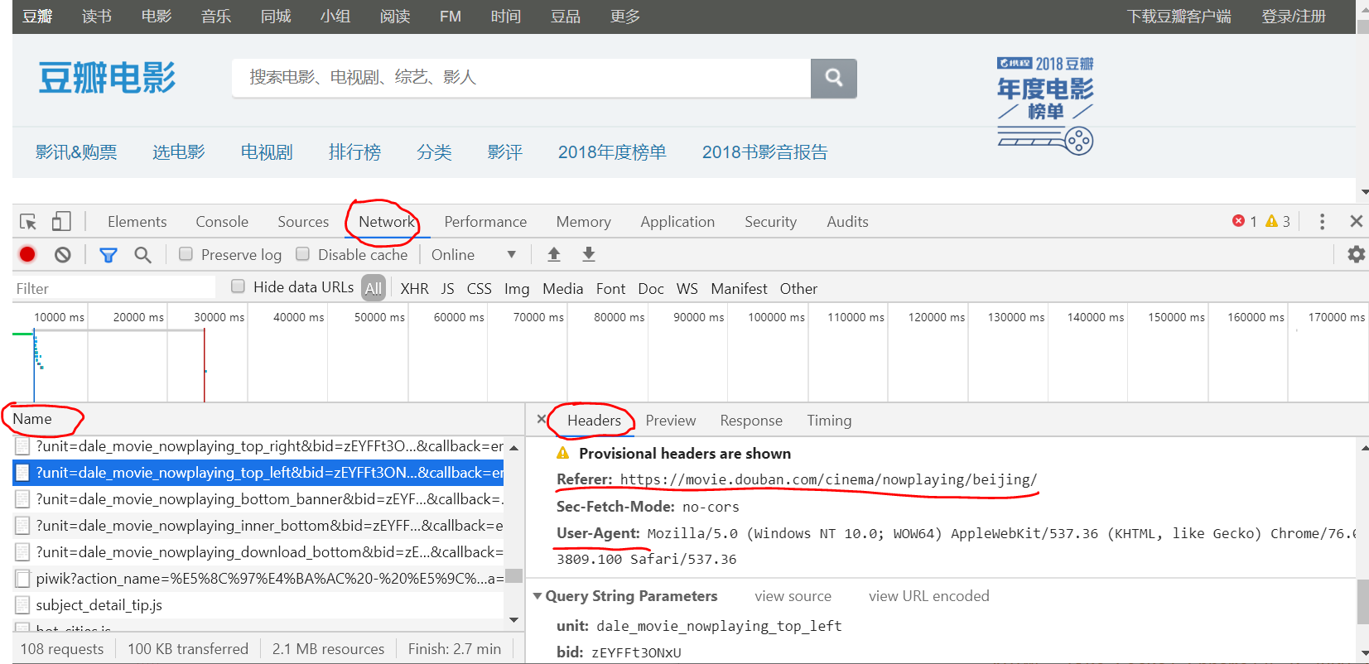This screenshot has width=1369, height=664.
Task: Select the Response detail tab
Action: coord(751,421)
